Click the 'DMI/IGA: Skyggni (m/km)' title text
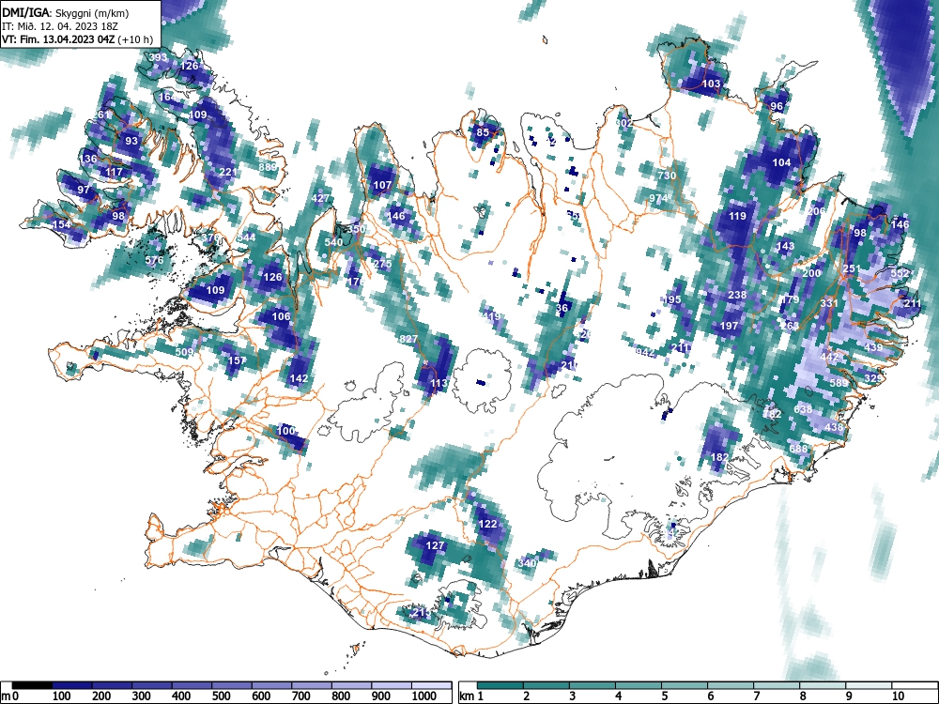Viewport: 939px width, 704px height. [65, 12]
